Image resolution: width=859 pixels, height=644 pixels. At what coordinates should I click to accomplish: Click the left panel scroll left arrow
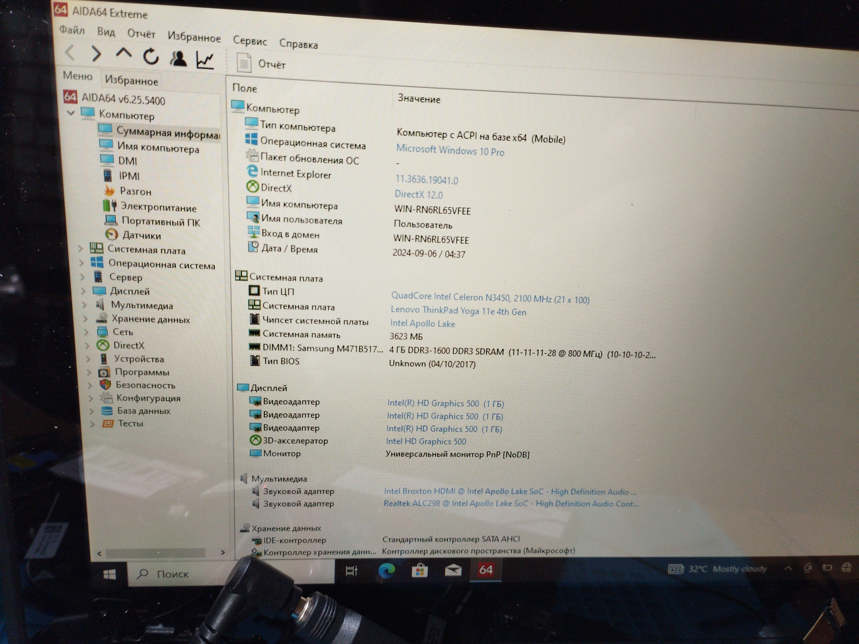[x=99, y=553]
